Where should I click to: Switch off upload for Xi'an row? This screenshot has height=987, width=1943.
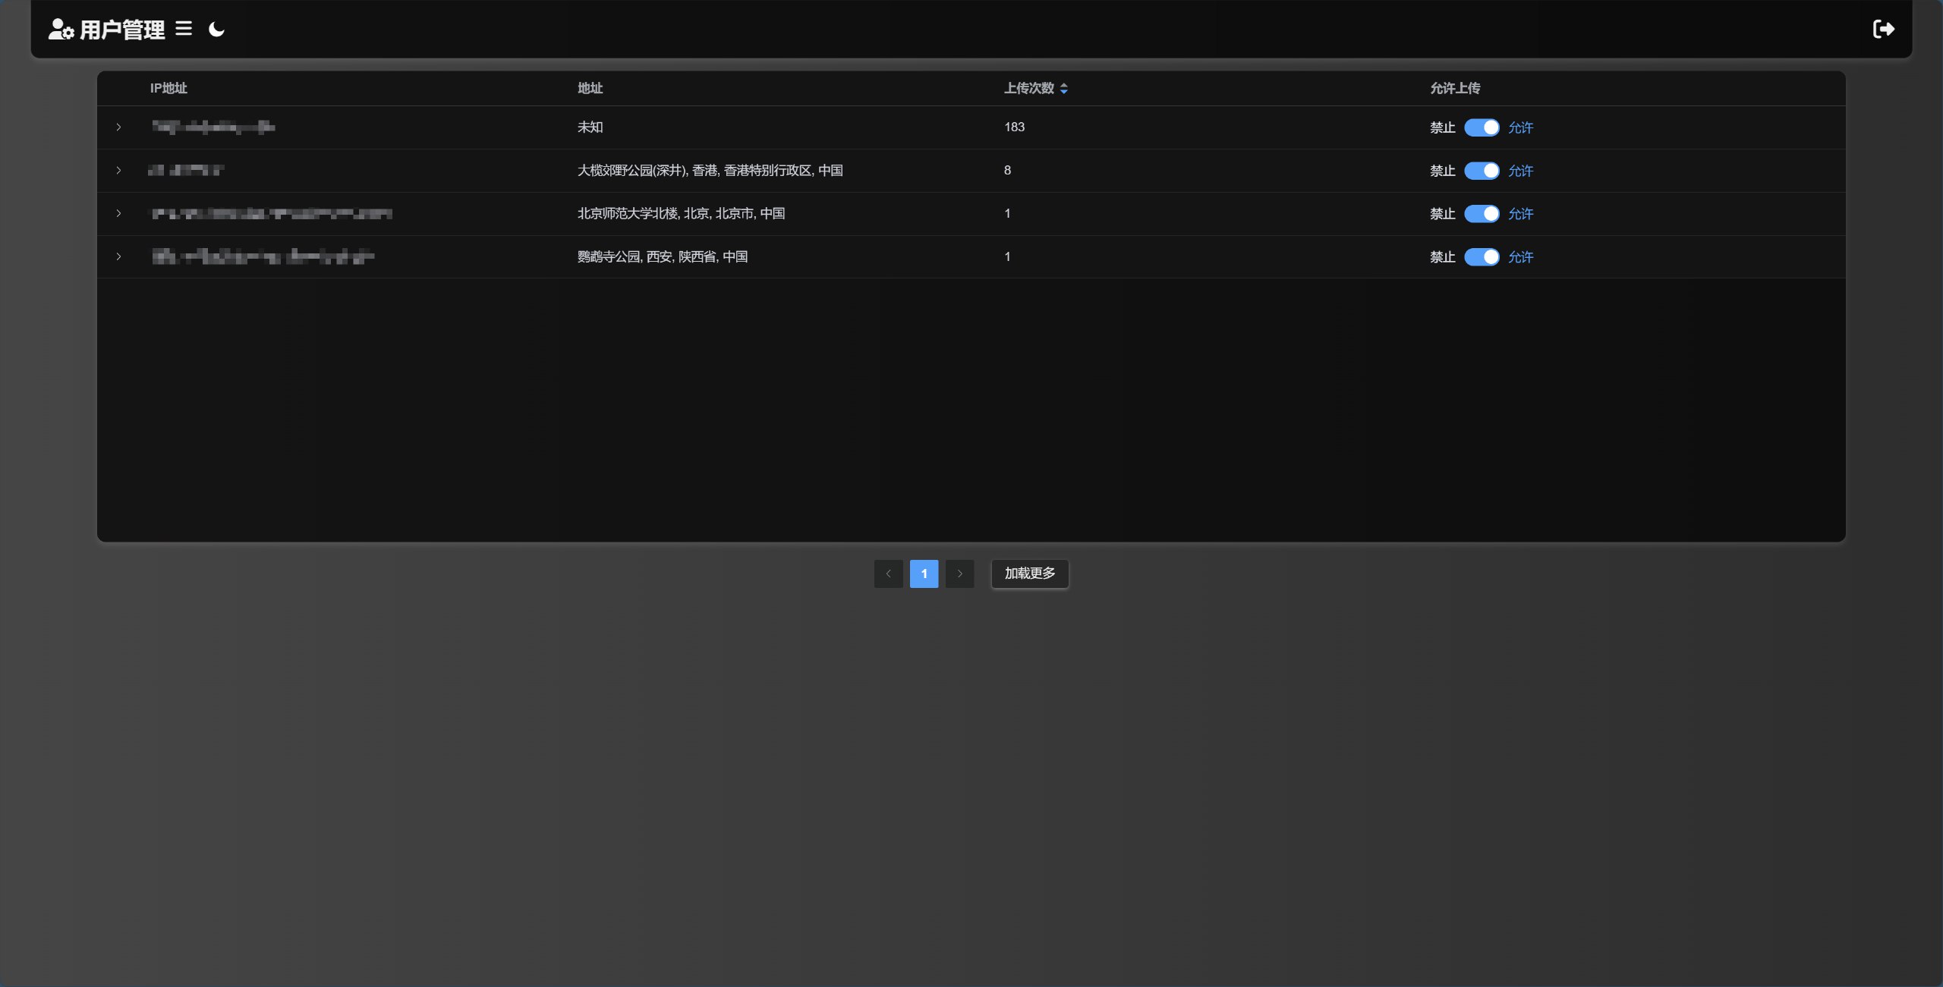pyautogui.click(x=1481, y=257)
